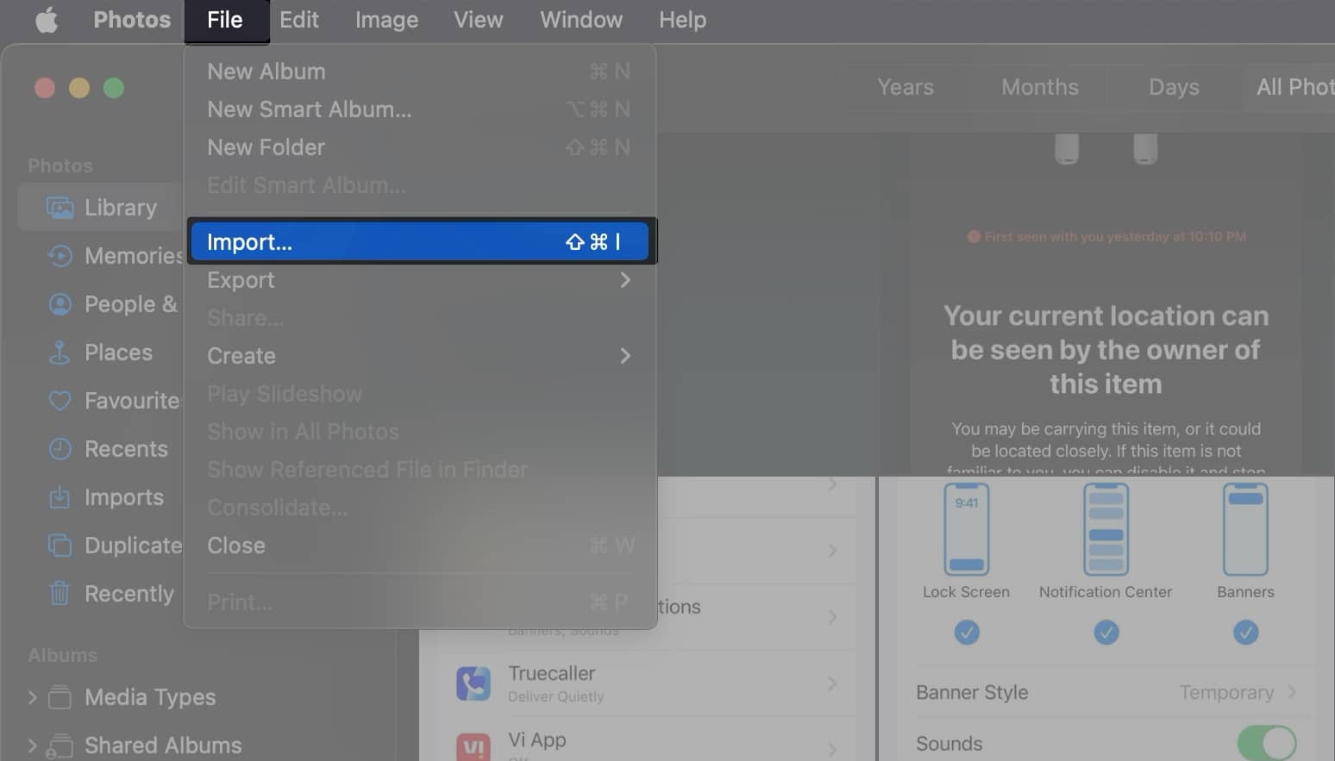Switch to the Years tab
This screenshot has width=1335, height=761.
pos(906,87)
